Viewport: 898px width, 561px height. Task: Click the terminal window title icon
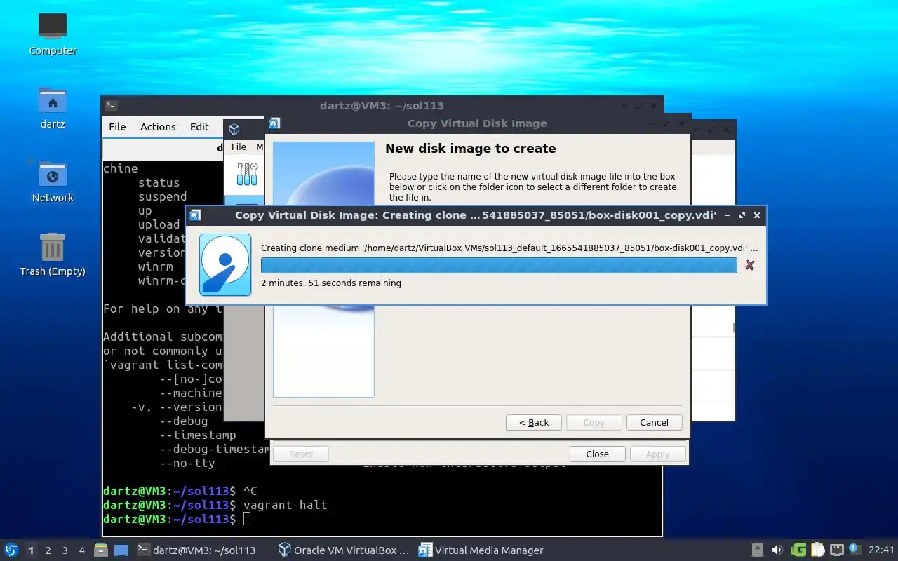111,106
